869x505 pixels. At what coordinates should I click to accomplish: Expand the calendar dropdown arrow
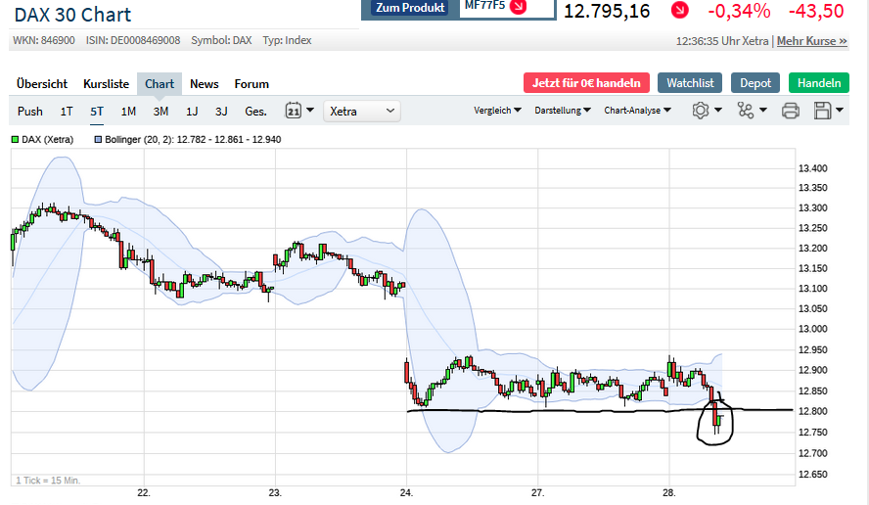point(310,110)
